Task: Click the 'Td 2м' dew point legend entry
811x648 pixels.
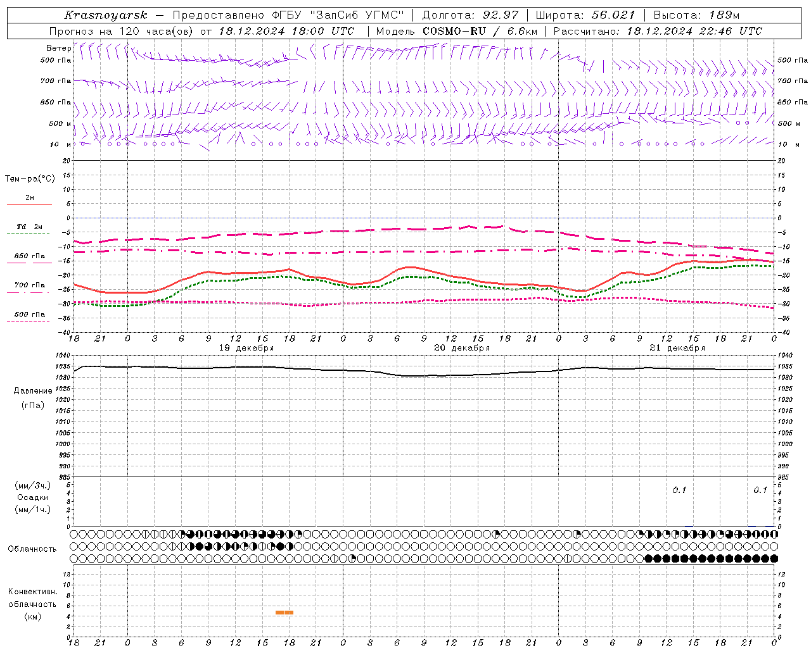Action: [x=30, y=227]
